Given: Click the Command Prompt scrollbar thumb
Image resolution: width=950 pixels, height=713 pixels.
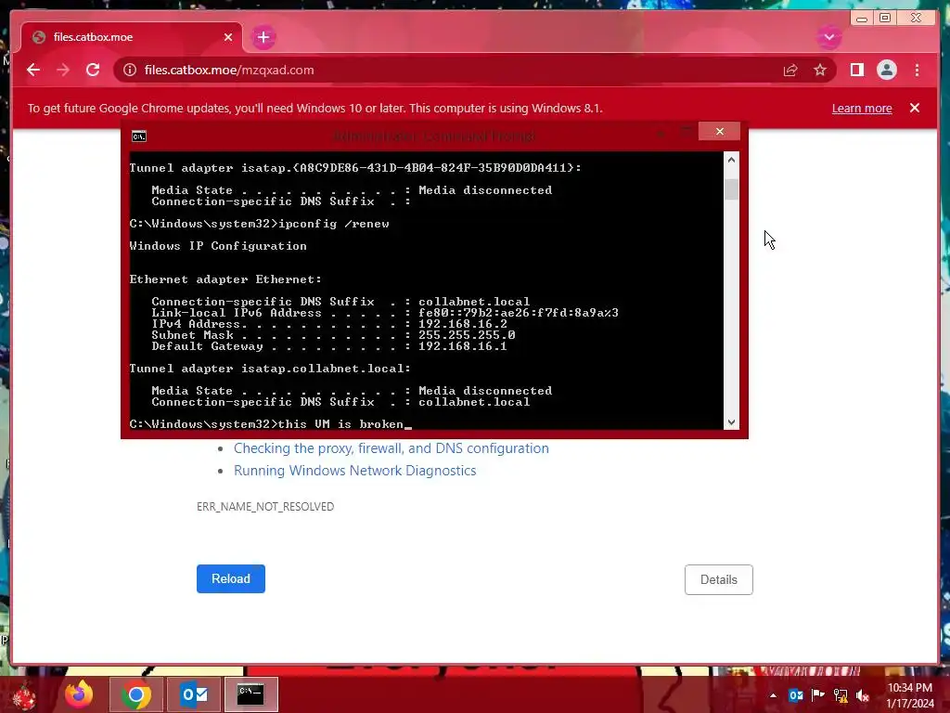Looking at the screenshot, I should click(731, 189).
